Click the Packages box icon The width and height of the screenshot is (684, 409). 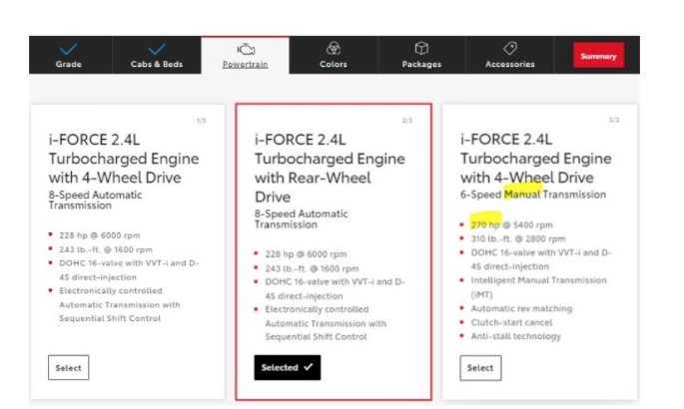coord(421,48)
